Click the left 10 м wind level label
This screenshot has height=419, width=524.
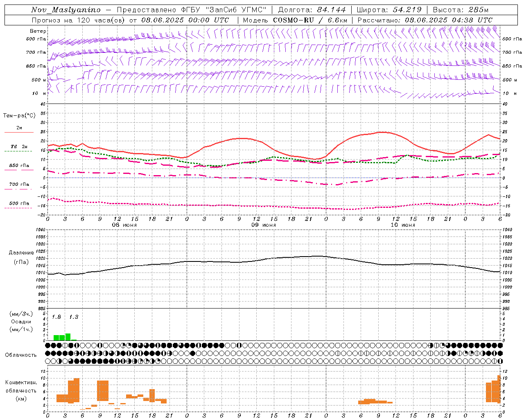[x=39, y=93]
